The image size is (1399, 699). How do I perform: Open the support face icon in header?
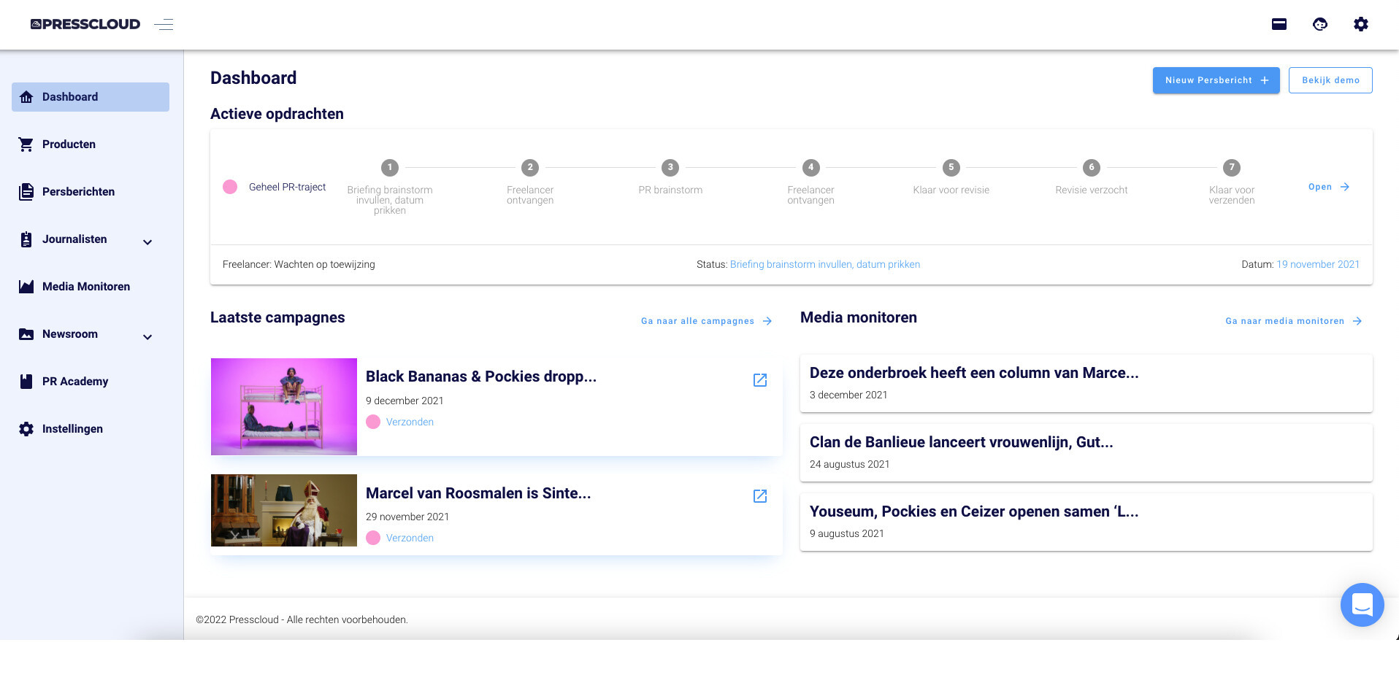click(x=1319, y=24)
